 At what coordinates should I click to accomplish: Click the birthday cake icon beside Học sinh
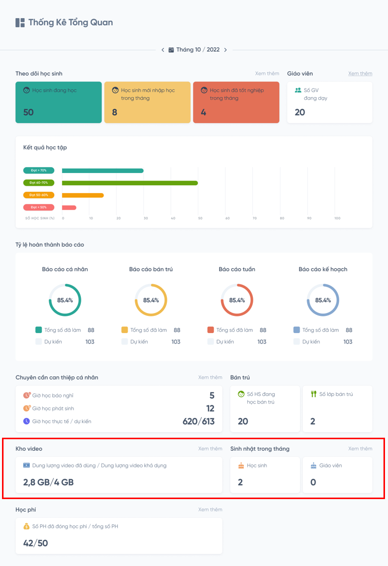click(241, 465)
